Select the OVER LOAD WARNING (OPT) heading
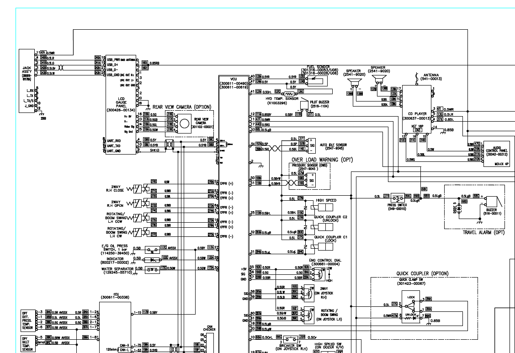 click(x=322, y=160)
